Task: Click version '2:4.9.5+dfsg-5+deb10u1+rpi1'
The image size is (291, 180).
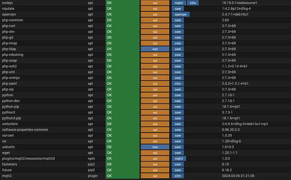Action: tap(245, 124)
